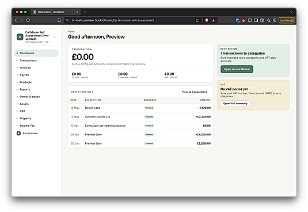Click the browser forward arrow
Screen dimensions: 308x212
pos(22,20)
